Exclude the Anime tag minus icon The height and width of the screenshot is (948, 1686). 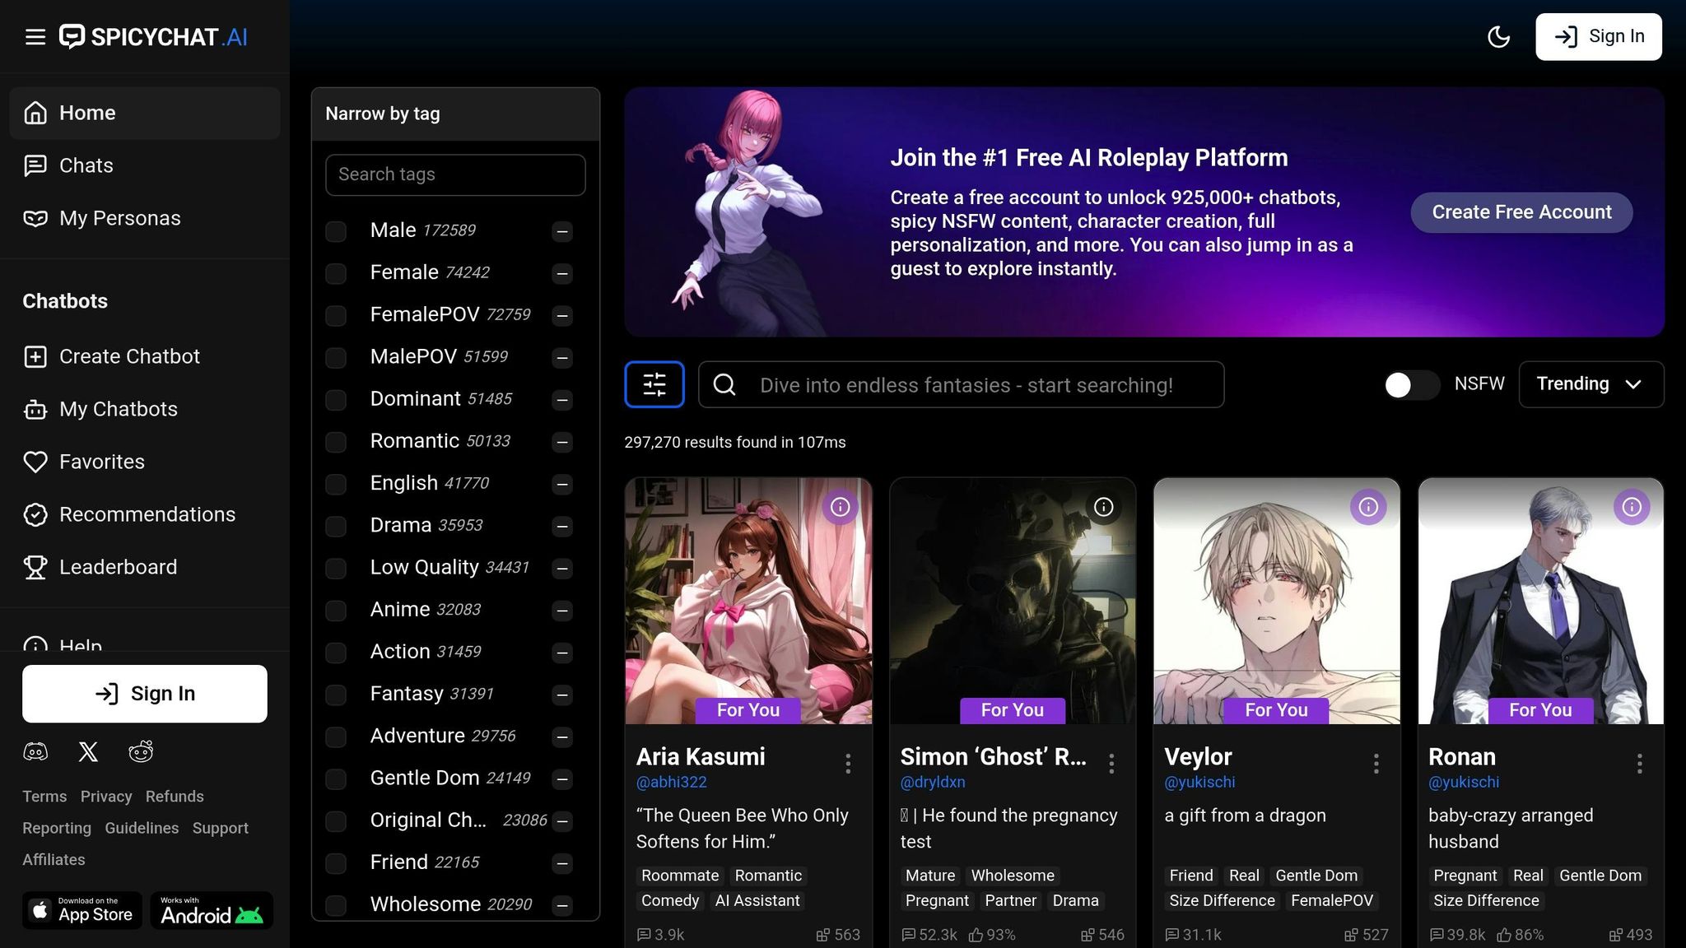562,611
